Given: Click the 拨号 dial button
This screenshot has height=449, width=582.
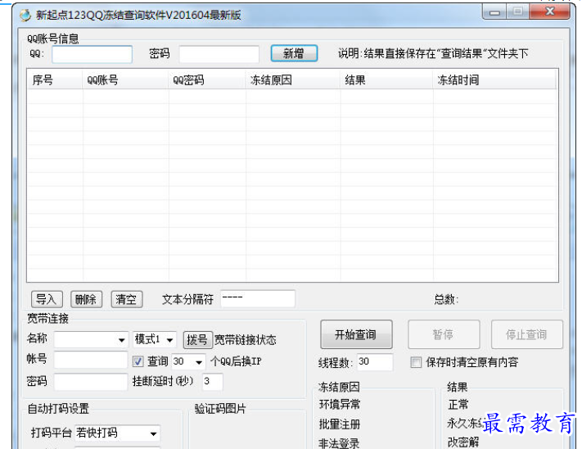Looking at the screenshot, I should 198,340.
